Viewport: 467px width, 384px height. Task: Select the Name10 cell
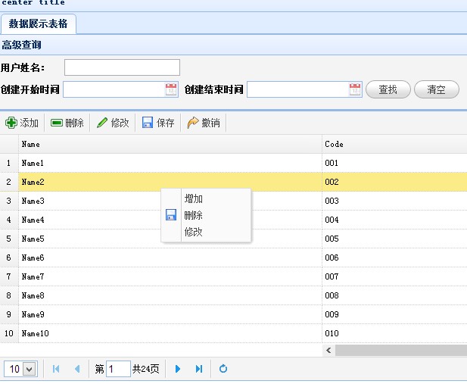click(x=170, y=333)
